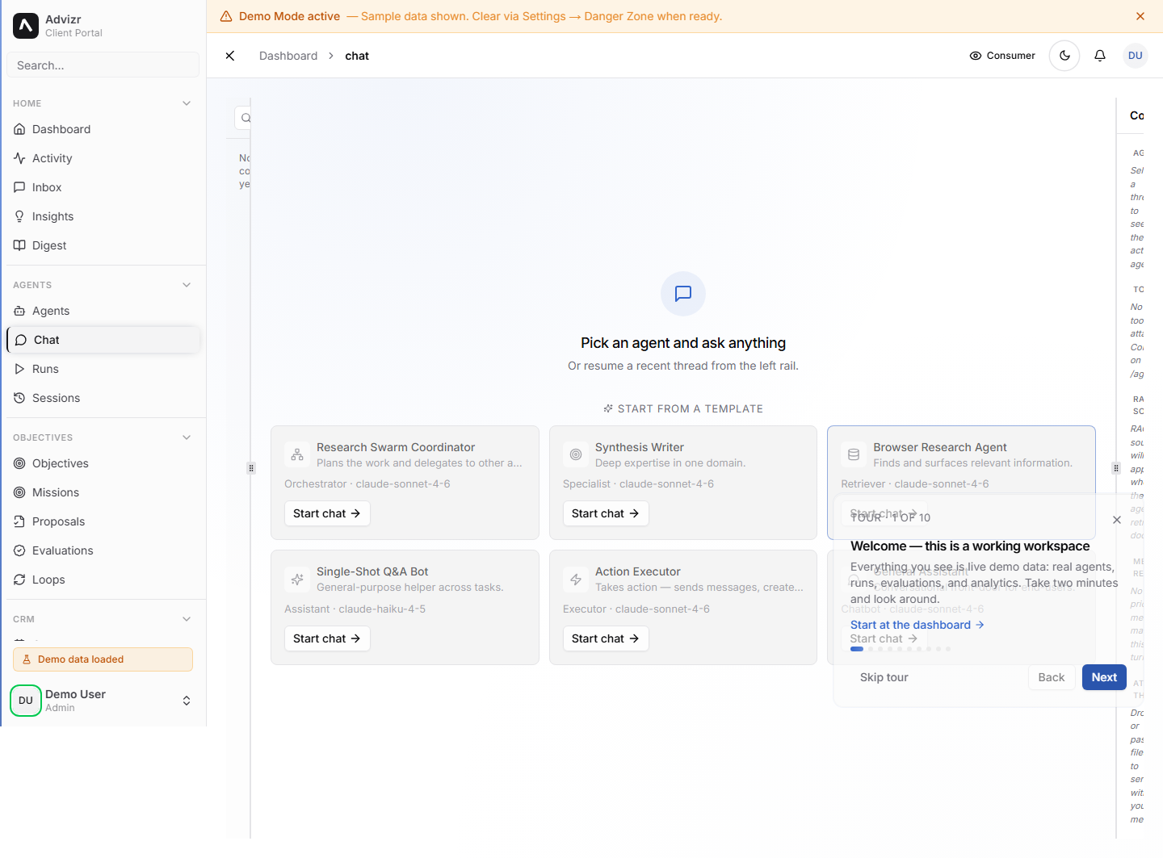Collapse the HOME section chevron

pyautogui.click(x=187, y=103)
